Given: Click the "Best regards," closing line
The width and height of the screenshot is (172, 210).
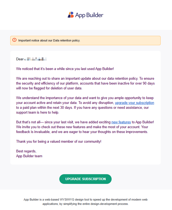Looking at the screenshot, I should point(26,151).
